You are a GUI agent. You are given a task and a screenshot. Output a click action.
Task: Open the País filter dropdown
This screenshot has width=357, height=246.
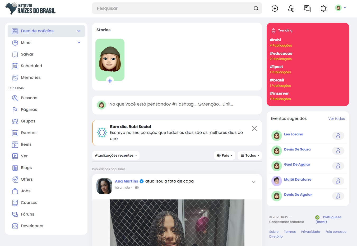click(225, 156)
